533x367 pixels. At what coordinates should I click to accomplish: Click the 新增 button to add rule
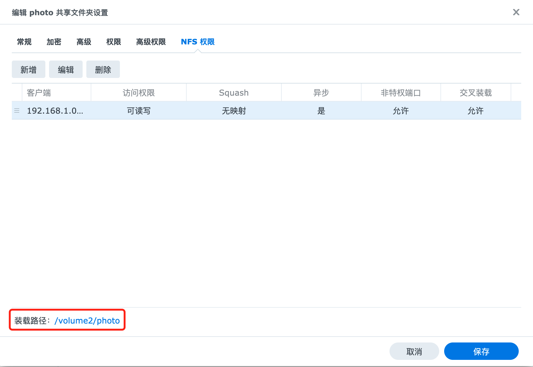click(29, 69)
